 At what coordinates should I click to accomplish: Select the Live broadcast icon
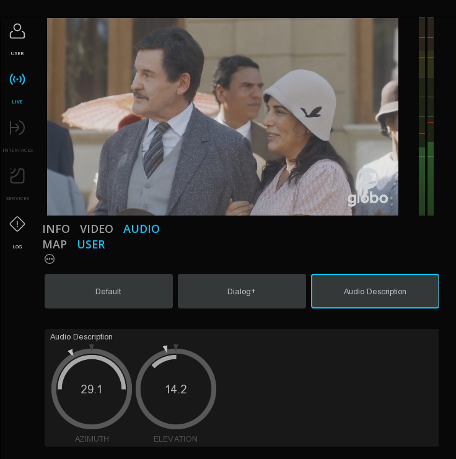pyautogui.click(x=17, y=79)
